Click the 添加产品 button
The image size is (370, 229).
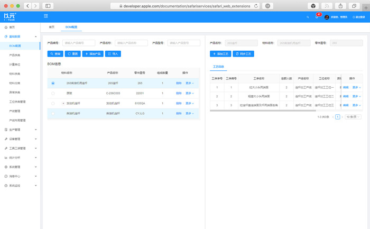(x=93, y=53)
